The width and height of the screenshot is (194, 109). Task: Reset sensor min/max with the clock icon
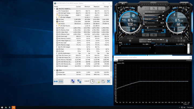coord(92,82)
